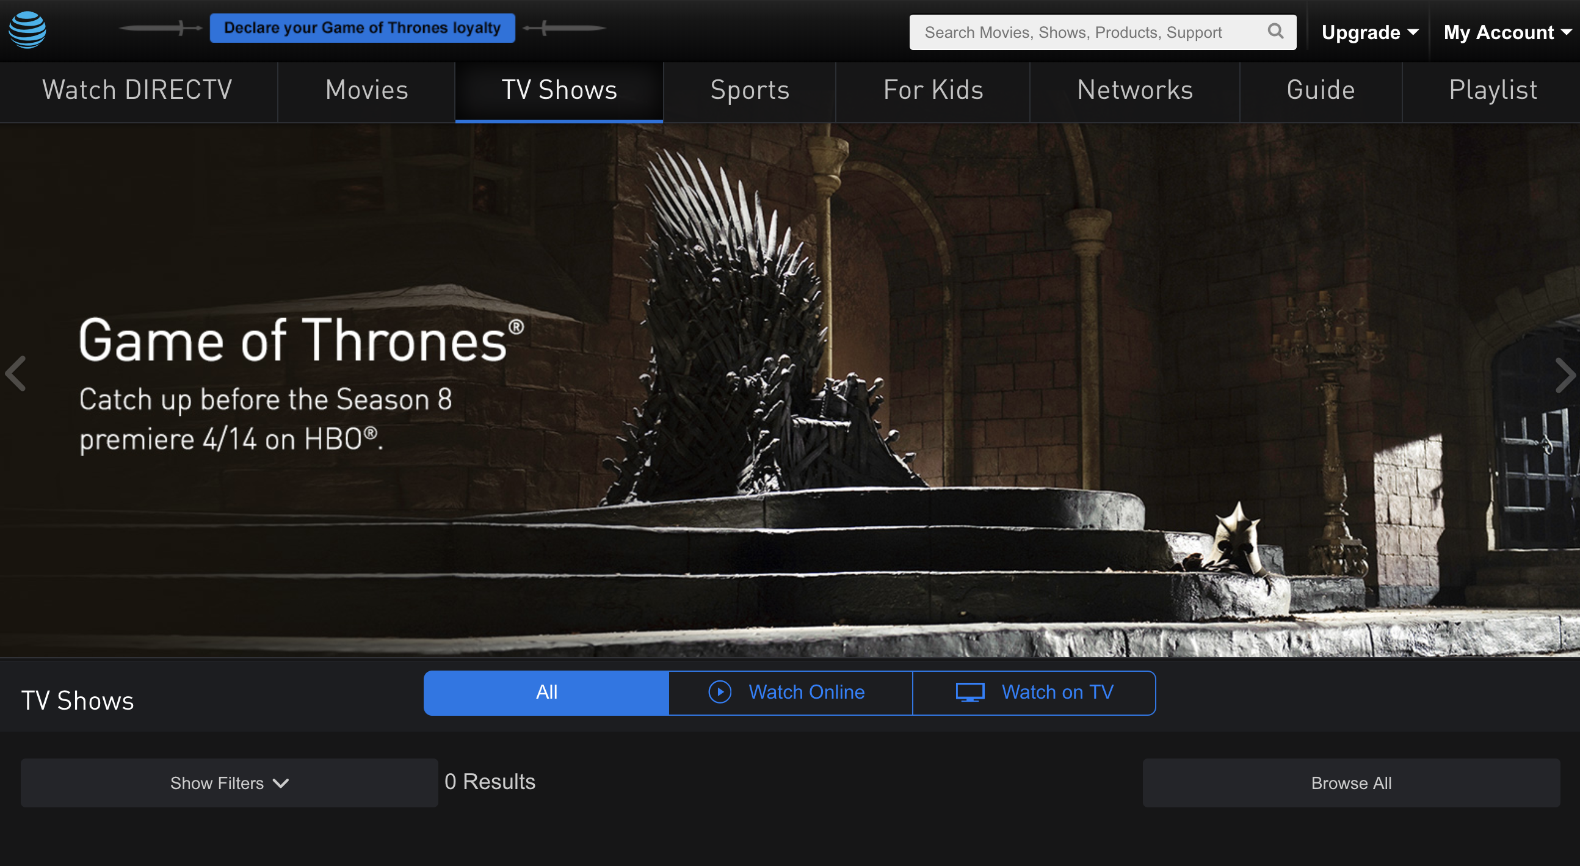This screenshot has height=866, width=1580.
Task: Click the AT&T globe logo
Action: (x=27, y=29)
